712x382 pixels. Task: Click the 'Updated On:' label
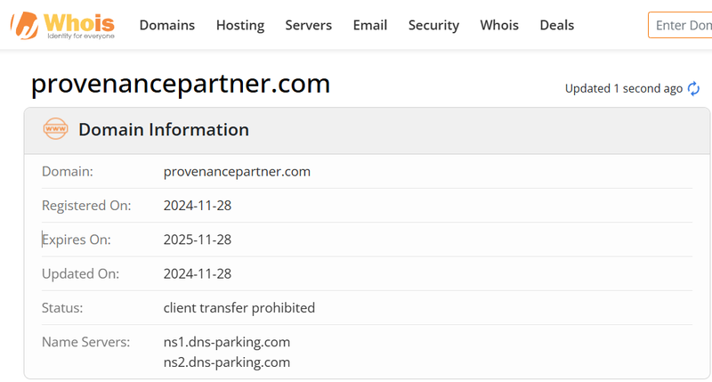[80, 274]
